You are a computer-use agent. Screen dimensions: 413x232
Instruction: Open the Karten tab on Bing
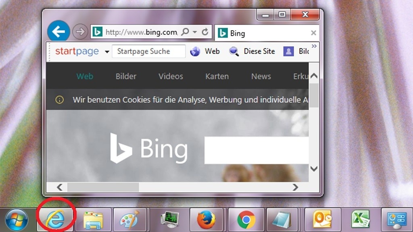pyautogui.click(x=217, y=76)
